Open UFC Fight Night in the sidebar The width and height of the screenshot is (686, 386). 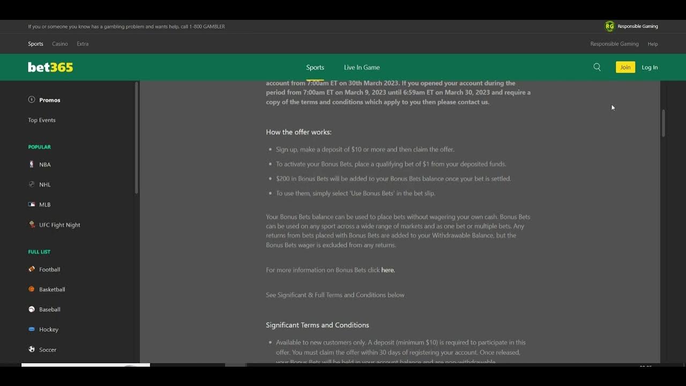point(59,225)
